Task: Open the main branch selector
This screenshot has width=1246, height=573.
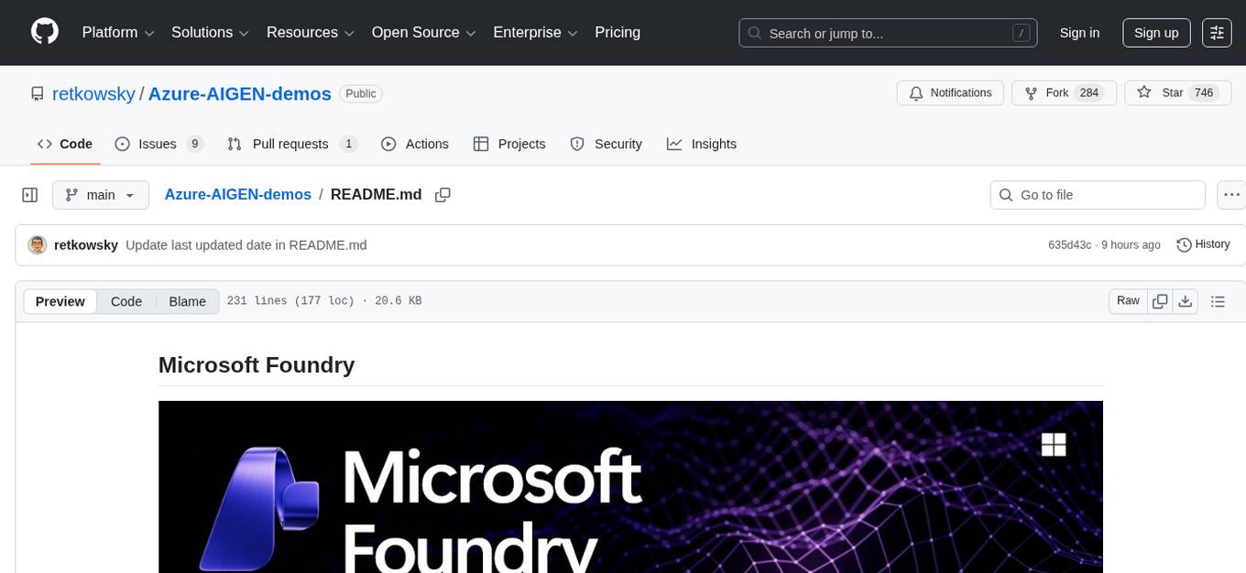Action: (101, 194)
